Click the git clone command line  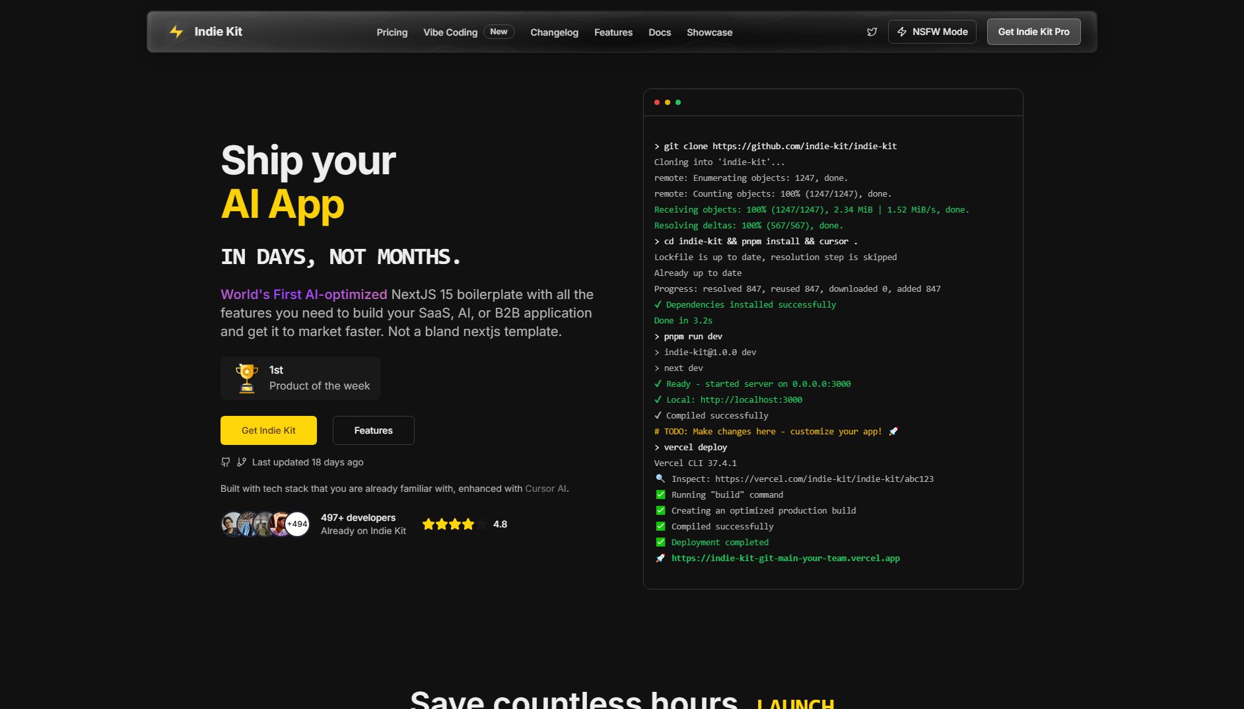point(775,146)
